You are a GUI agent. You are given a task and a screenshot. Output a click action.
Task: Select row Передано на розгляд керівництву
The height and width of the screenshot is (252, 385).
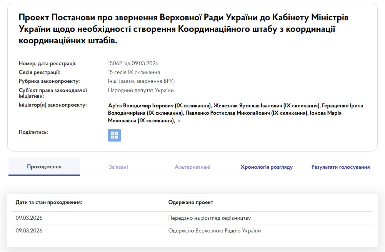click(x=209, y=218)
